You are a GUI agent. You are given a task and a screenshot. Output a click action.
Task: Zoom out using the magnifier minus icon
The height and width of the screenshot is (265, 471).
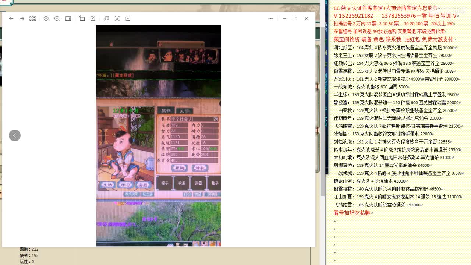click(x=57, y=18)
